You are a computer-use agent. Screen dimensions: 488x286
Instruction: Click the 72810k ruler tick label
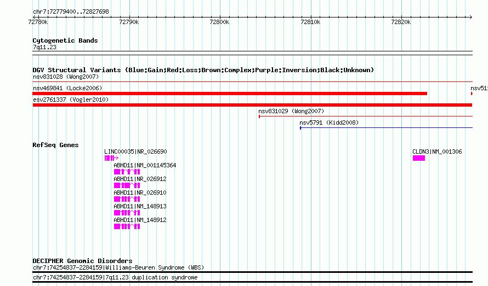310,22
